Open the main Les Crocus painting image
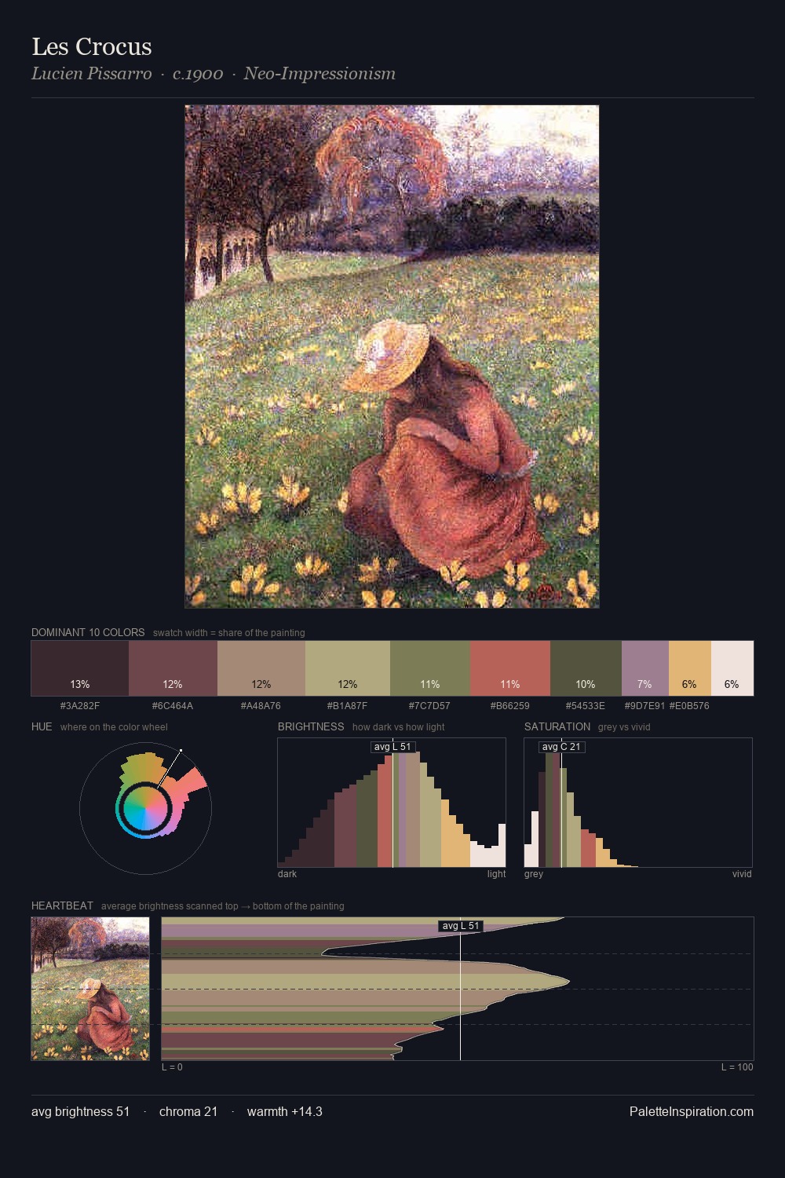 pyautogui.click(x=392, y=357)
